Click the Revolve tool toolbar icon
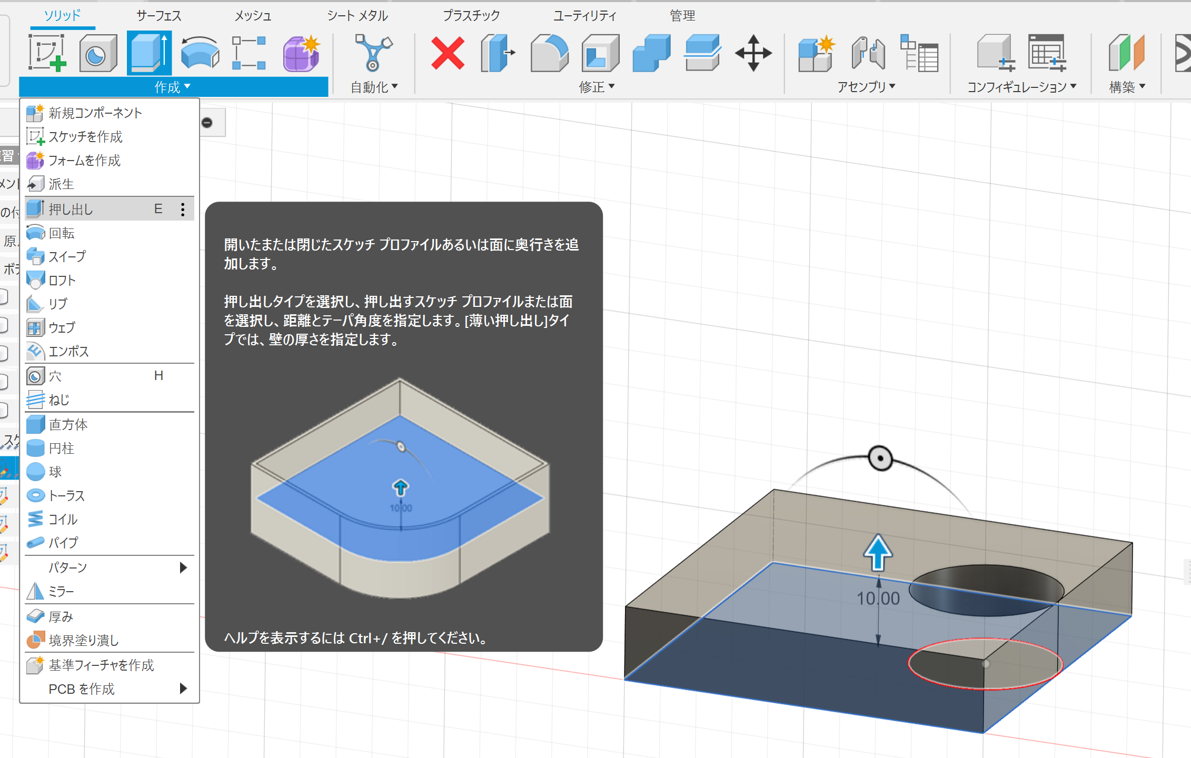Screen dimensions: 1191x758 pyautogui.click(x=200, y=53)
